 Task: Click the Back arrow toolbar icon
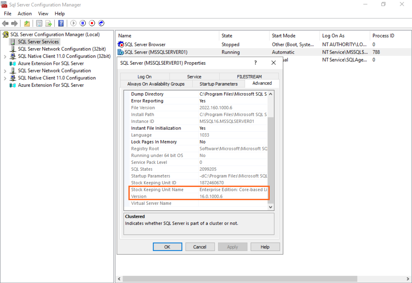[x=5, y=23]
